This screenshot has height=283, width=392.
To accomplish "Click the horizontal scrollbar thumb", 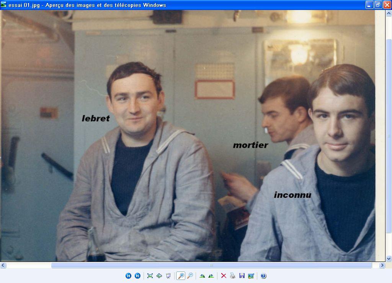I will [211, 265].
